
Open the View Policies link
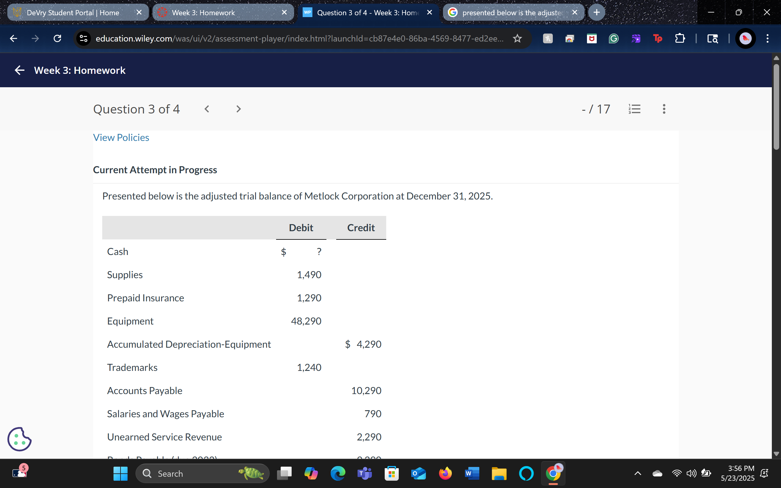[x=121, y=138]
